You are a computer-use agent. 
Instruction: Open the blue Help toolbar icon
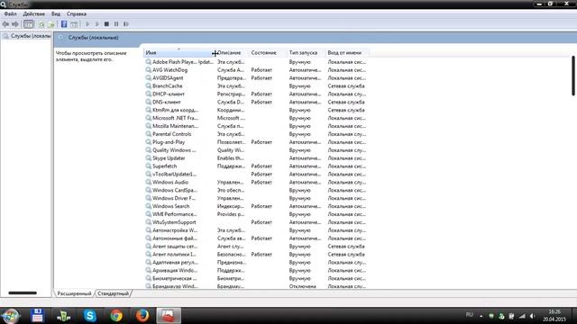64,24
